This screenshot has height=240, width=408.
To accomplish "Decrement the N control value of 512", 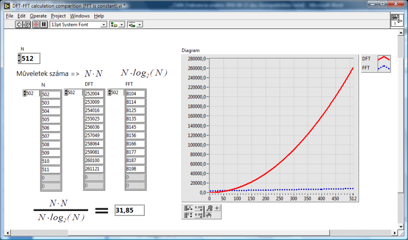I will pos(19,61).
